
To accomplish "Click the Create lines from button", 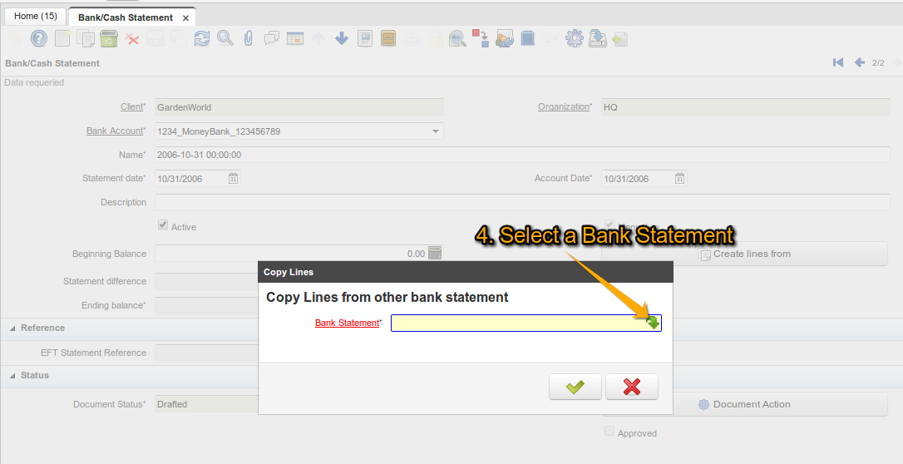I will point(744,254).
